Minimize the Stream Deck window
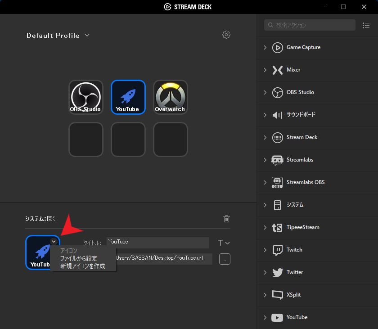The image size is (378, 329). tap(323, 7)
